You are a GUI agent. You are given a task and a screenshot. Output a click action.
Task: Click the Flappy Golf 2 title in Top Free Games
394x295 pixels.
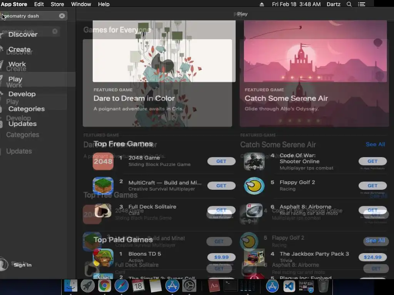click(297, 182)
